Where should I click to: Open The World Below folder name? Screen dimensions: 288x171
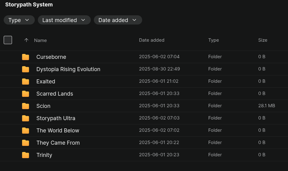click(58, 131)
